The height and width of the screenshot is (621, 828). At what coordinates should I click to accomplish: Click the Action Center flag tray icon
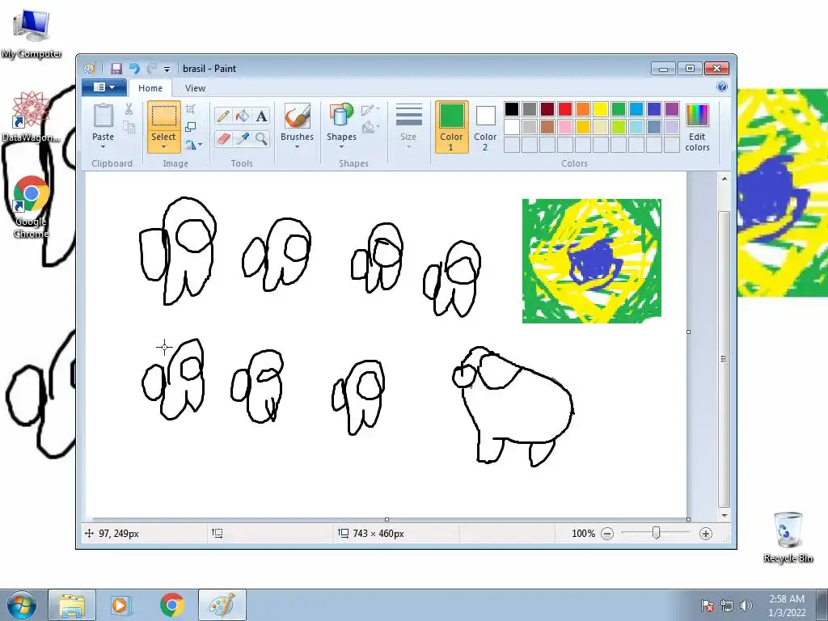[x=707, y=606]
